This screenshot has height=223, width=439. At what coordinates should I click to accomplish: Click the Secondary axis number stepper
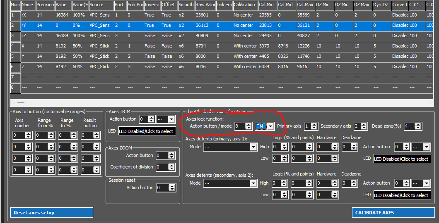[x=360, y=126]
